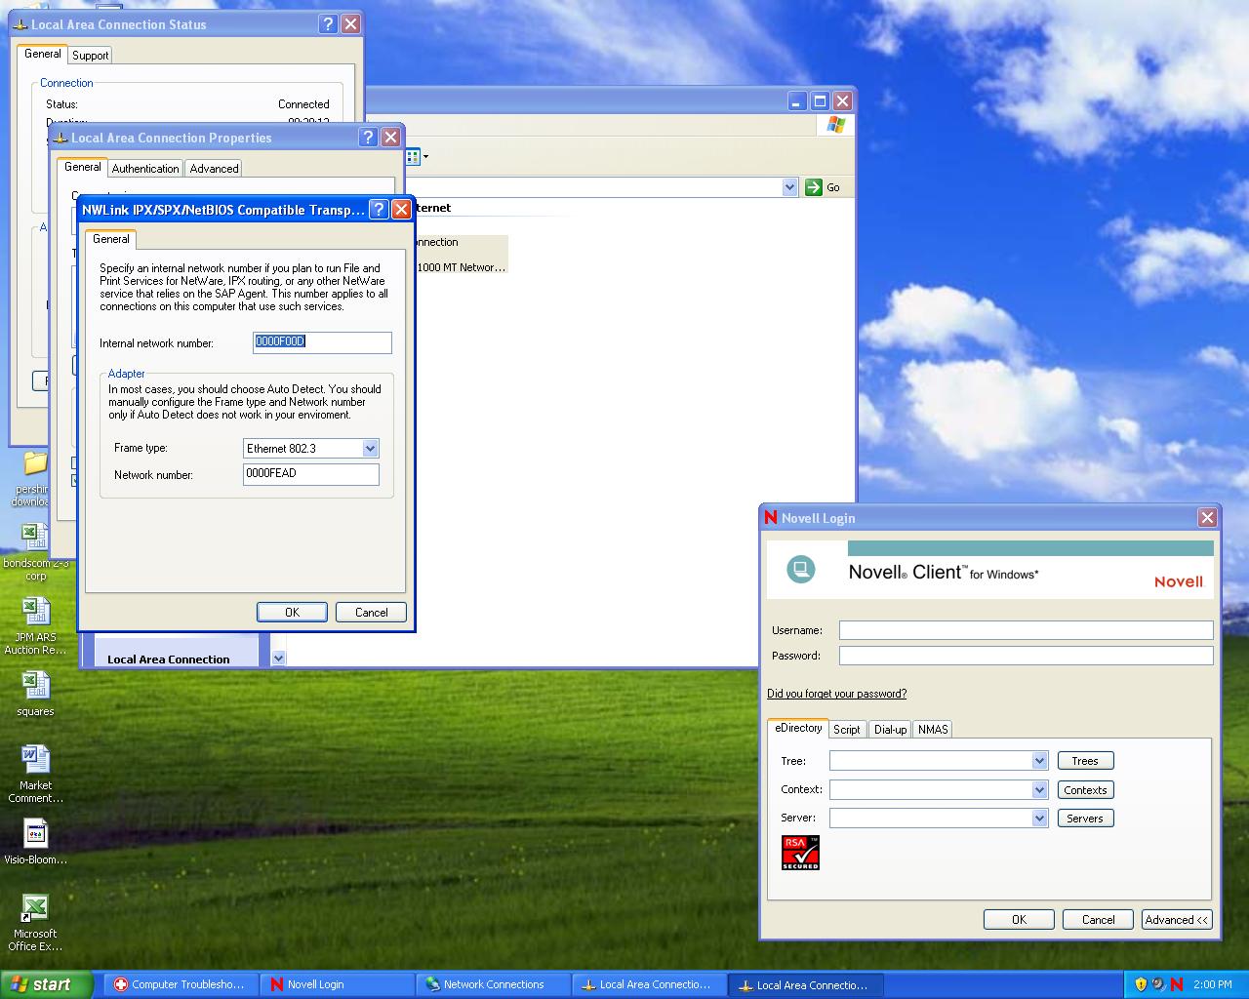Click OK in Novell Login
1249x999 pixels.
pos(1019,920)
